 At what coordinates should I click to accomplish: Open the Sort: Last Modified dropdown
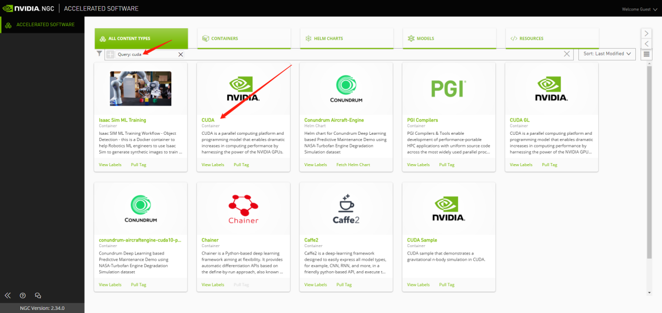click(607, 54)
